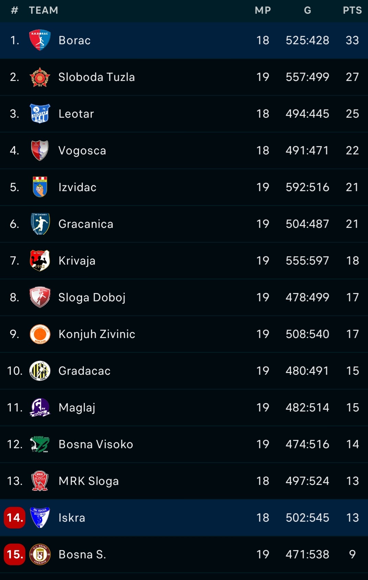Screen dimensions: 368x580
Task: Tap the Izvidac team logo
Action: (40, 187)
